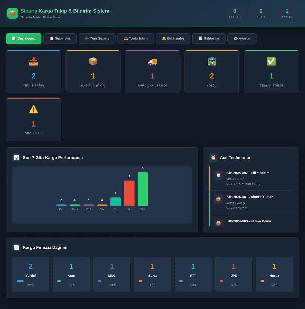The image size is (305, 309).
Task: Select the Aktif counter in header
Action: coord(261,13)
